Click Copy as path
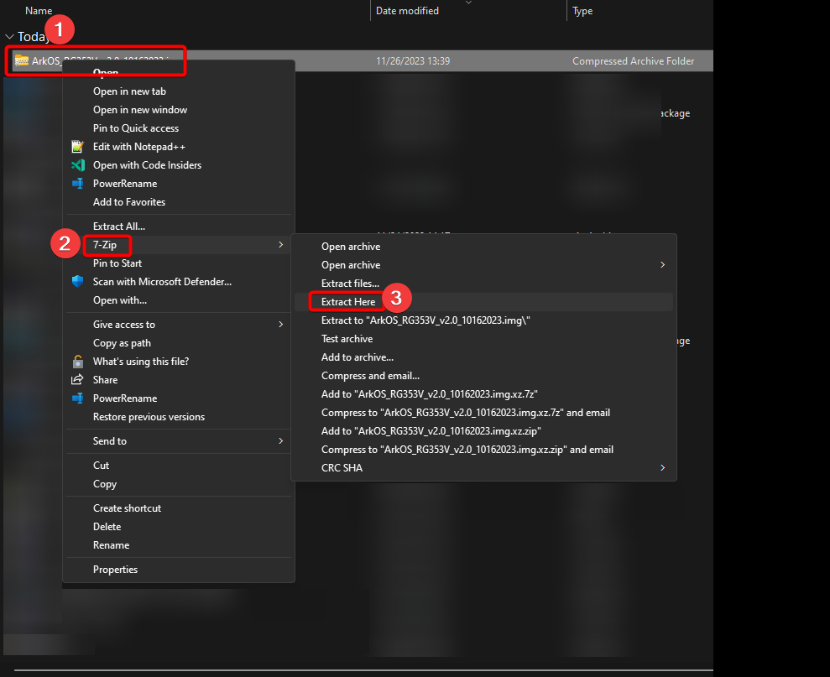Screen dimensions: 830x677 point(122,343)
